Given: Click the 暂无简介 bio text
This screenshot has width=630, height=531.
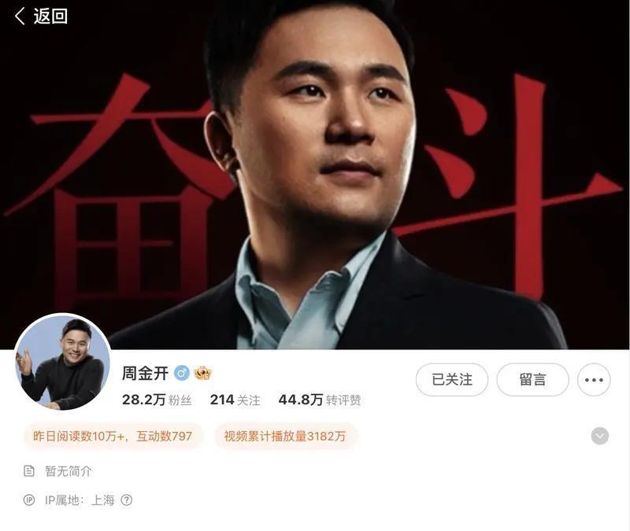Looking at the screenshot, I should 69,470.
